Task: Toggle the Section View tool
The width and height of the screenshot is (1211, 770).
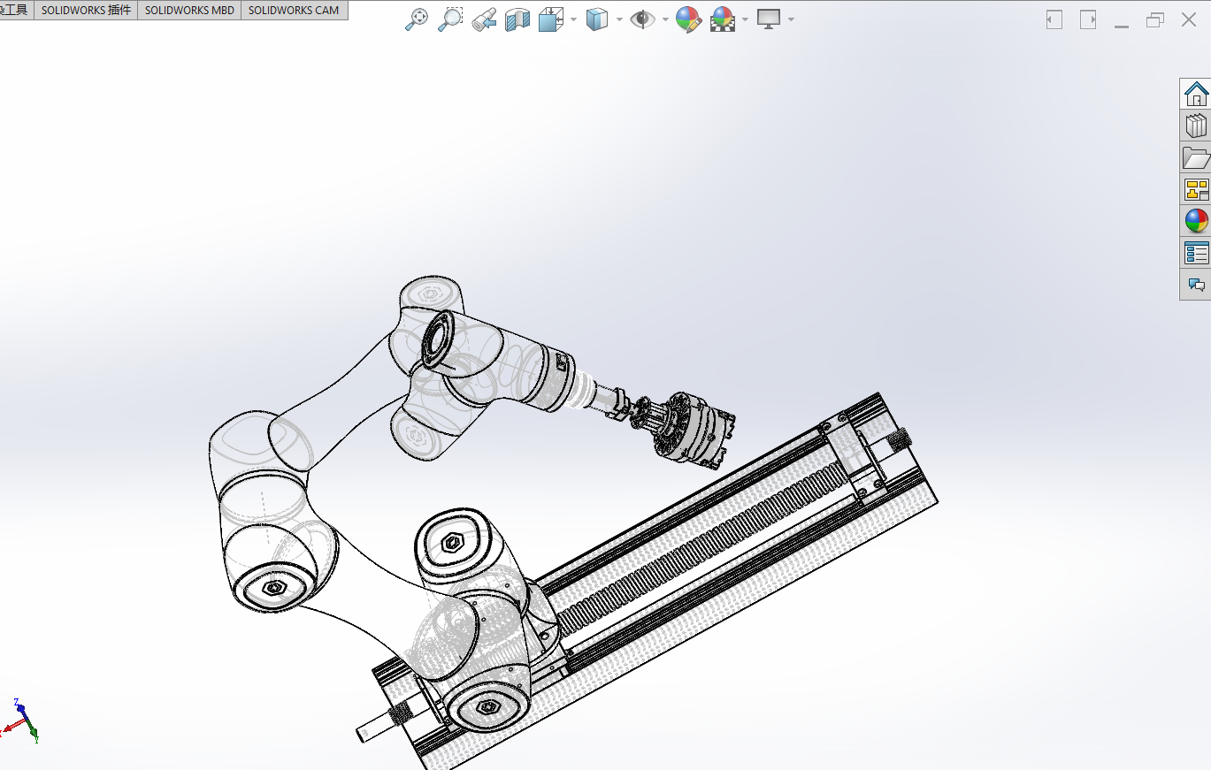Action: pyautogui.click(x=517, y=19)
